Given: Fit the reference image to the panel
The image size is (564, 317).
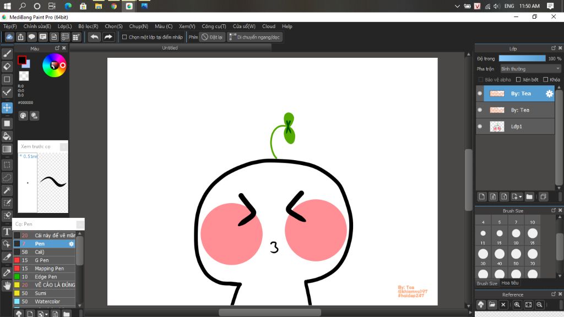Looking at the screenshot, I should pyautogui.click(x=528, y=304).
